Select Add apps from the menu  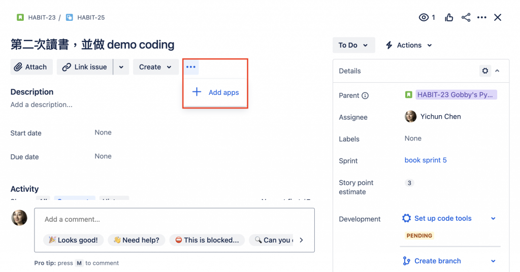point(216,92)
